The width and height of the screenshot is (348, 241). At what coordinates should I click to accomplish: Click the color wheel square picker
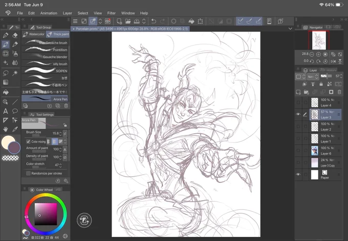(46, 214)
